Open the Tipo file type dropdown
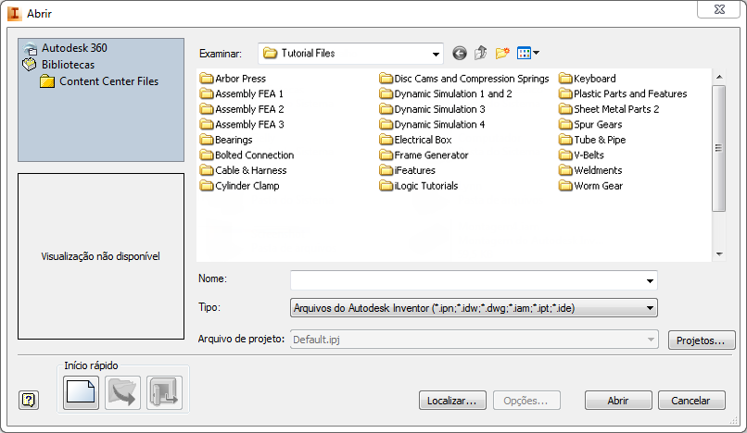747x433 pixels. 474,308
